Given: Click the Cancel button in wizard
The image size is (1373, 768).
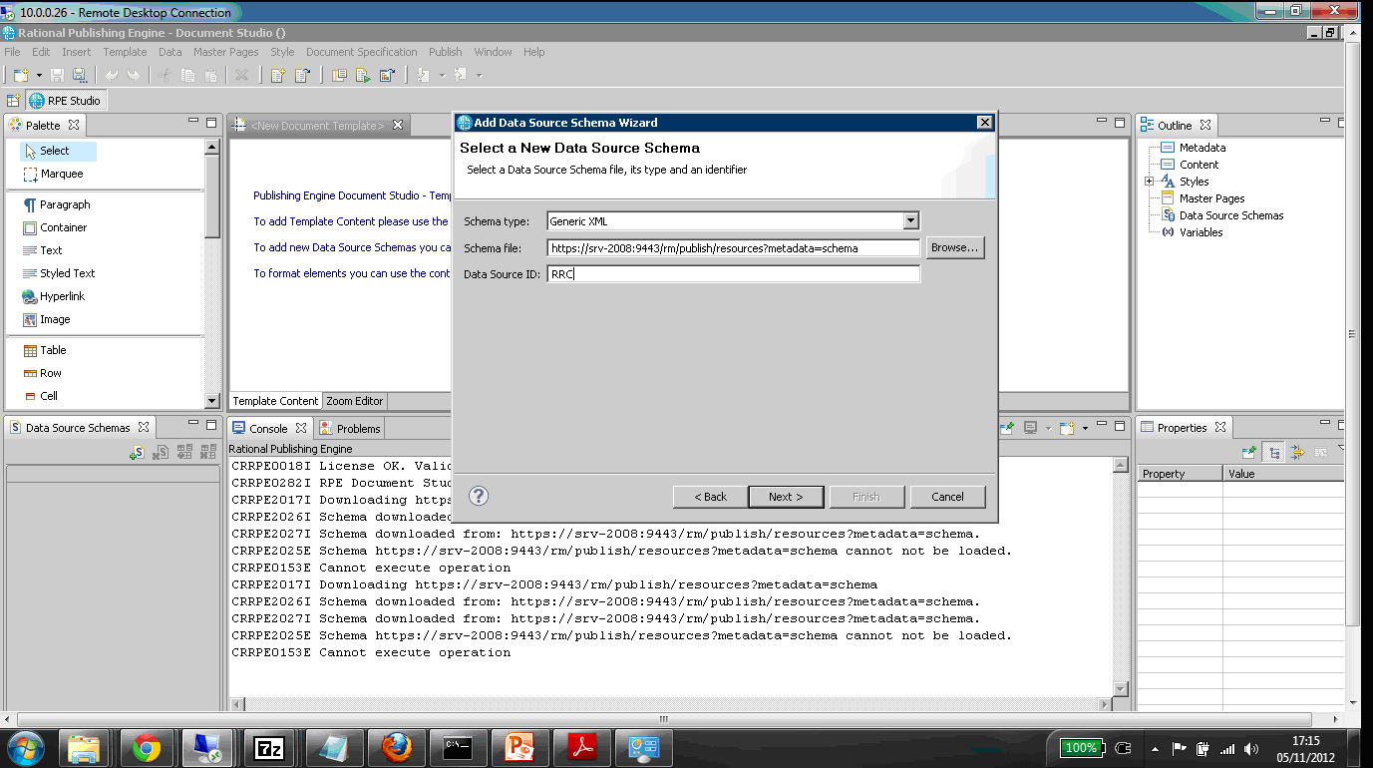Looking at the screenshot, I should [x=947, y=497].
